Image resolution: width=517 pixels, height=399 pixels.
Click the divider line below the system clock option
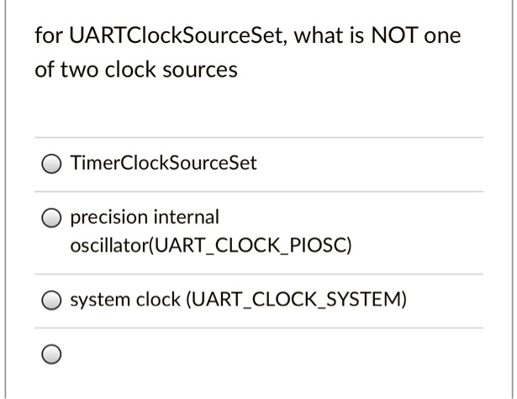259,328
